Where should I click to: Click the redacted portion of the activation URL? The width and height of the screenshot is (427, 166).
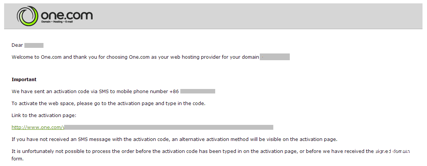(x=169, y=127)
